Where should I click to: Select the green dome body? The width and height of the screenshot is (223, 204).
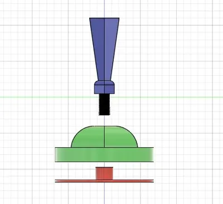(x=104, y=137)
